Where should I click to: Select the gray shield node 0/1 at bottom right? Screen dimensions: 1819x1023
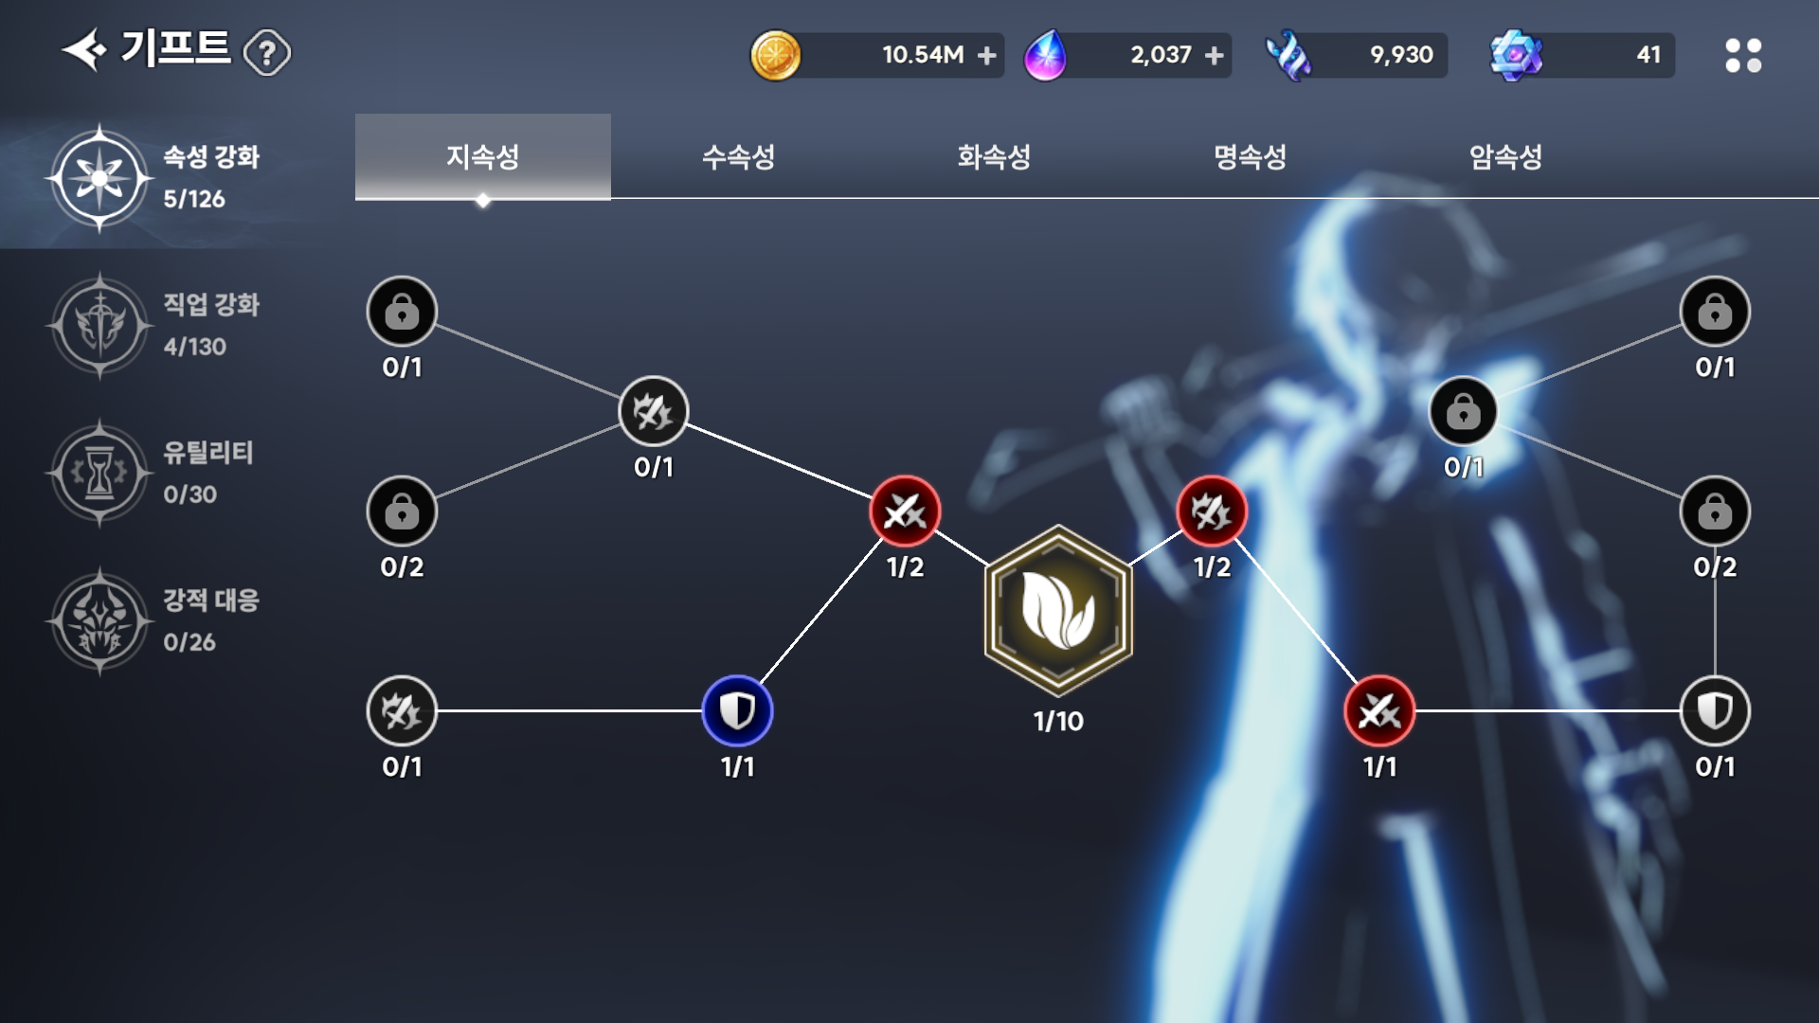pos(1715,710)
